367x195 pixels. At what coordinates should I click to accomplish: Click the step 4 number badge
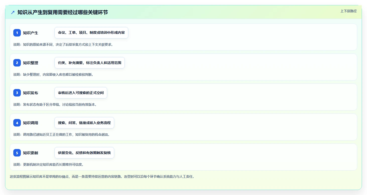(x=17, y=123)
